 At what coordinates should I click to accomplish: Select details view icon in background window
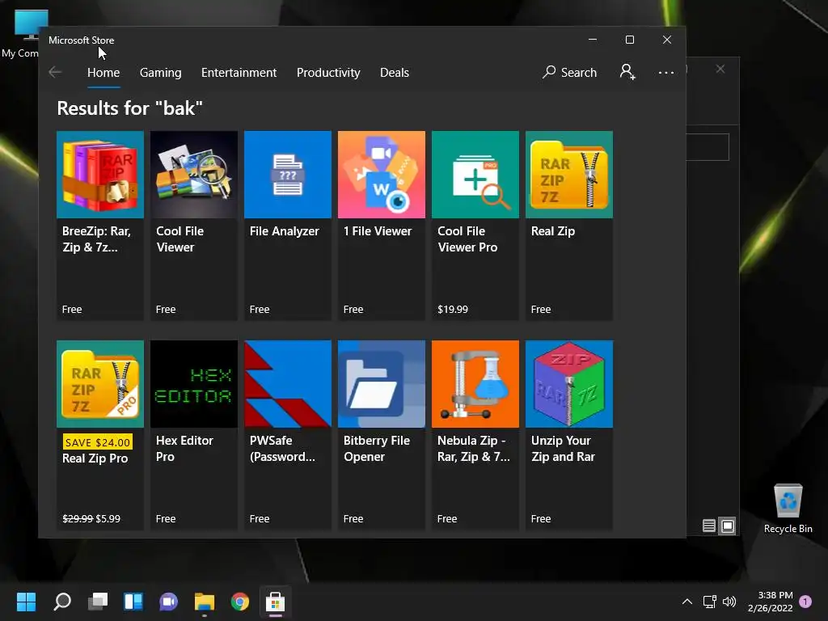click(709, 526)
